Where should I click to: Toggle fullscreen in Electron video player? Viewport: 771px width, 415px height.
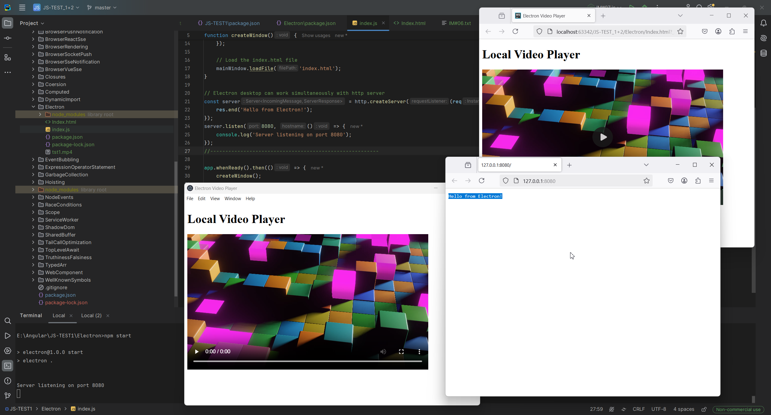[x=401, y=352]
